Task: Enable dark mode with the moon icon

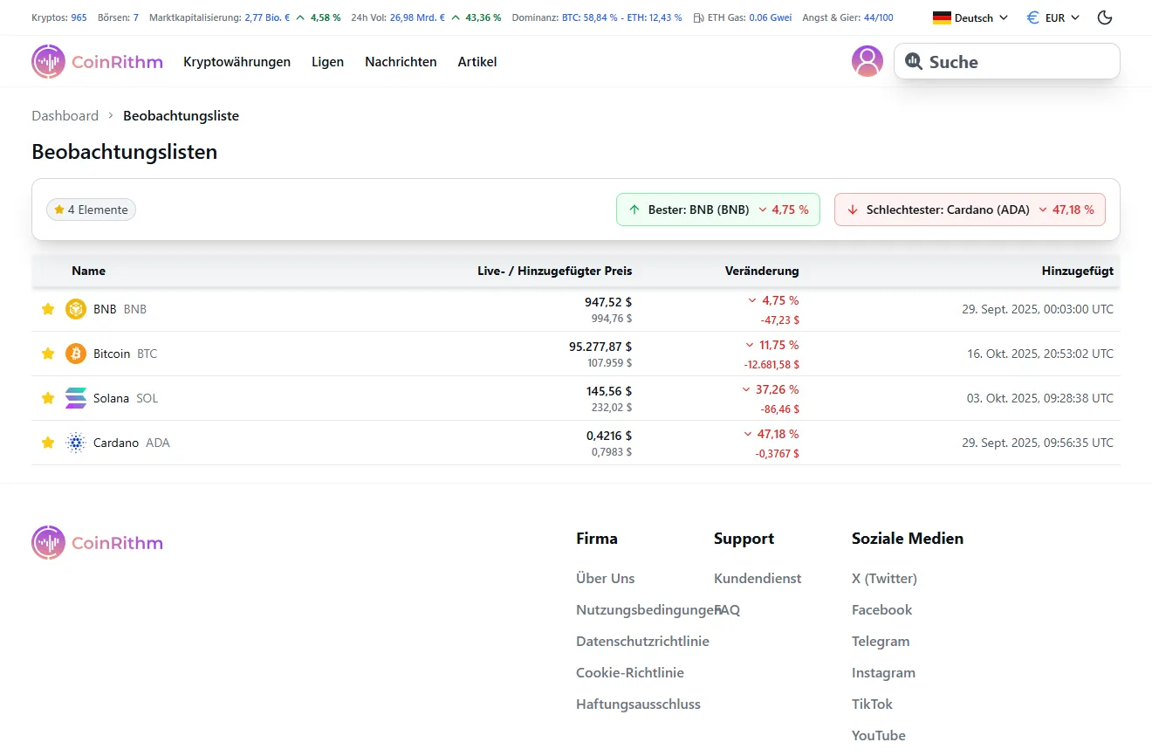Action: (x=1104, y=17)
